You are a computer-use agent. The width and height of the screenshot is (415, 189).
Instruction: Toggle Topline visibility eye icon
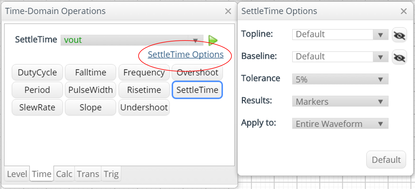(x=399, y=35)
